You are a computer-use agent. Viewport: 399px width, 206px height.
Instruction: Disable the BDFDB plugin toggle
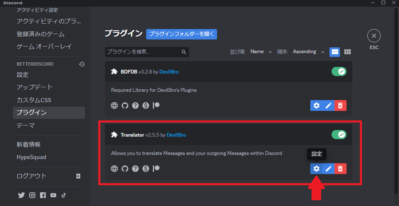tap(339, 71)
